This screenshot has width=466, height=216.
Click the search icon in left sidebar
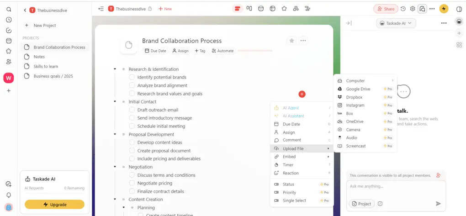9,9
